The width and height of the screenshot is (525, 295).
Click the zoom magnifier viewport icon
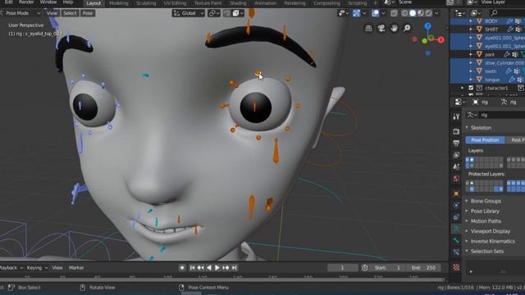[407, 28]
